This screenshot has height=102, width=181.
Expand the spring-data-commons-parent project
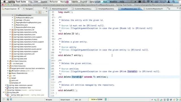(6, 85)
